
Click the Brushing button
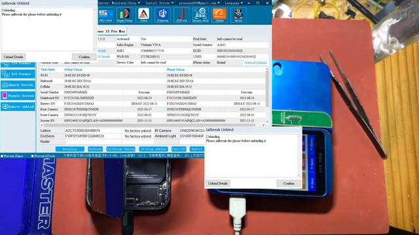70,149
